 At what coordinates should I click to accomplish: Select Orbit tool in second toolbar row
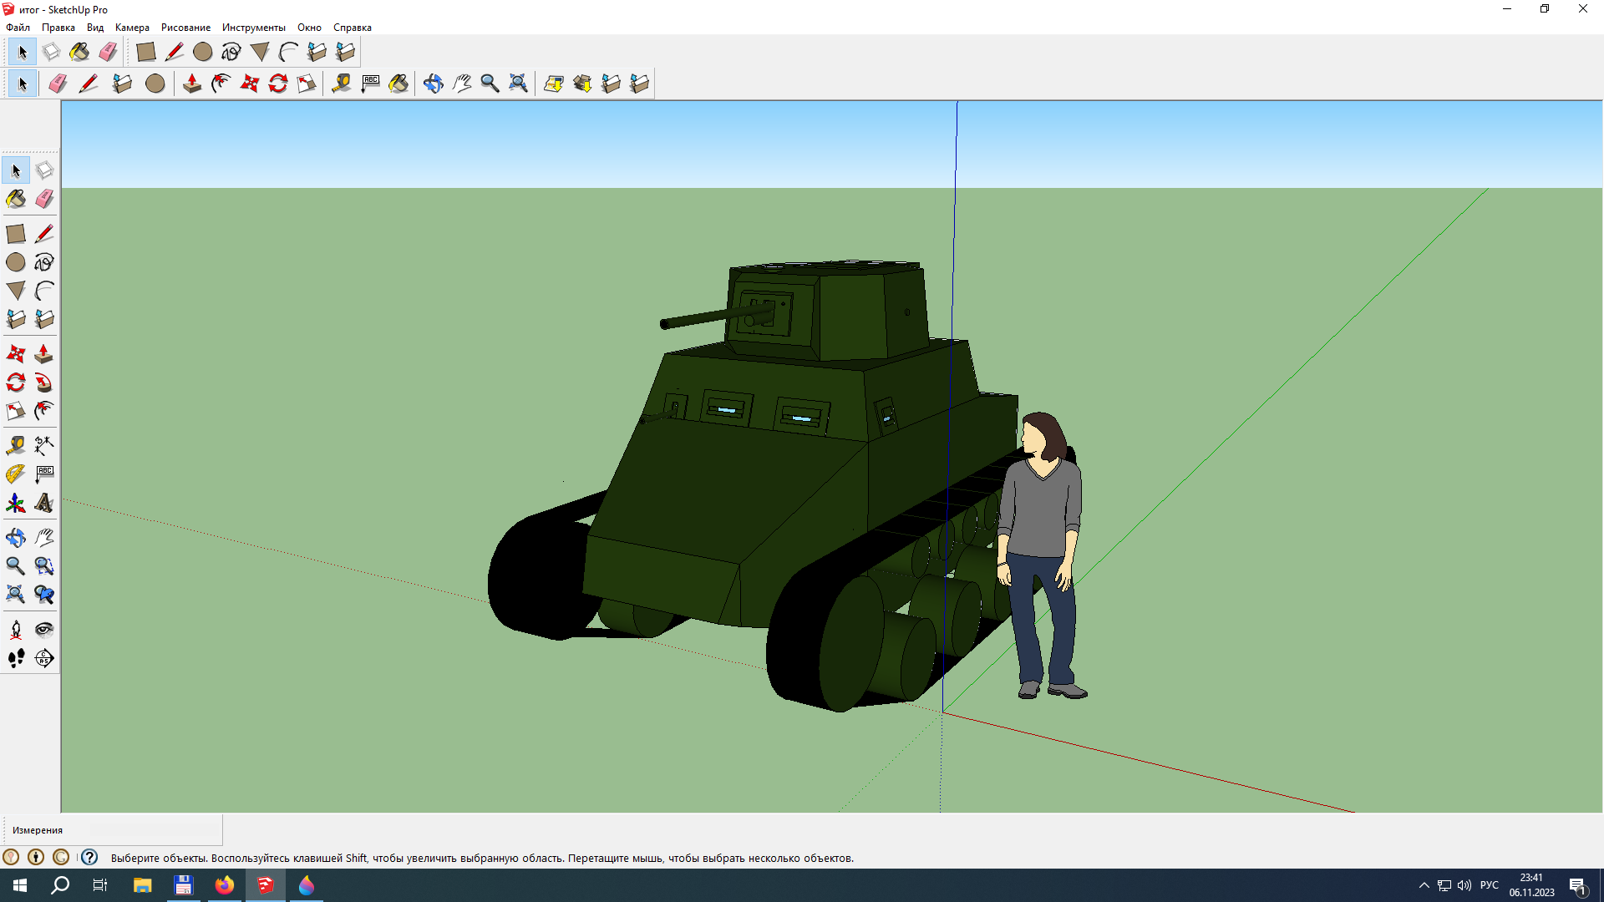433,84
